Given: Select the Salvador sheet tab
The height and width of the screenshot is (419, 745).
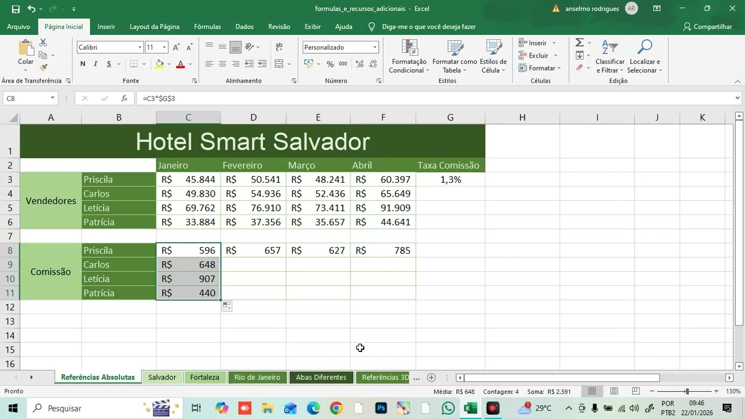Looking at the screenshot, I should click(162, 378).
